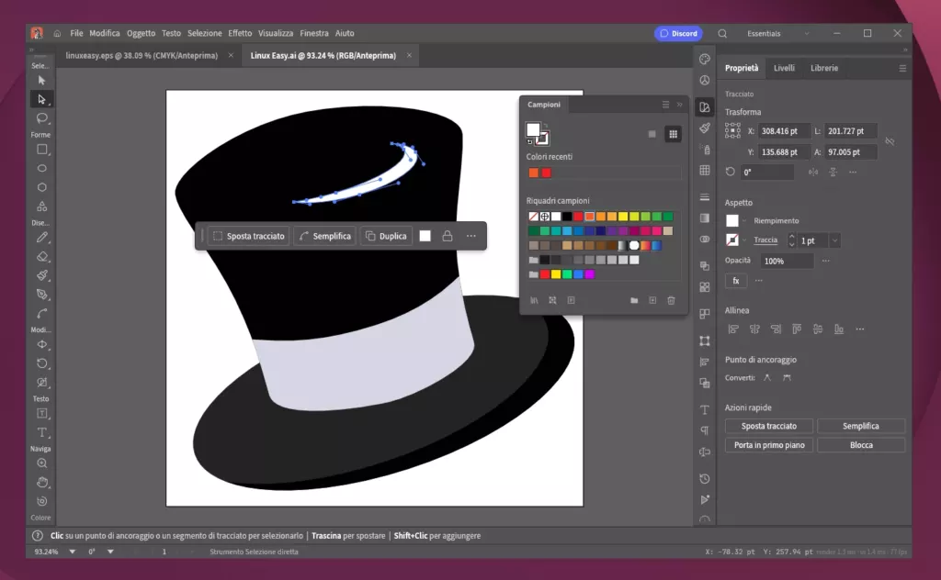Open the Stroke panel icon in dock
Screen dimensions: 941x580
pyautogui.click(x=705, y=197)
